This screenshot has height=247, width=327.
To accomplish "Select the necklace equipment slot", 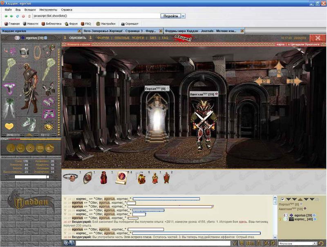I will click(x=37, y=53).
